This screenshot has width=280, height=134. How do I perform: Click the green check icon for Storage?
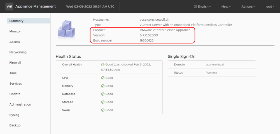pyautogui.click(x=103, y=102)
